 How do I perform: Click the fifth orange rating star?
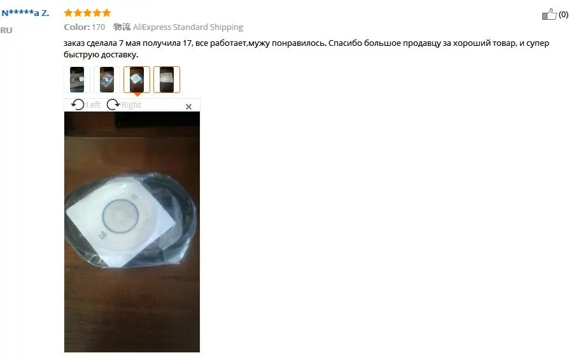106,13
